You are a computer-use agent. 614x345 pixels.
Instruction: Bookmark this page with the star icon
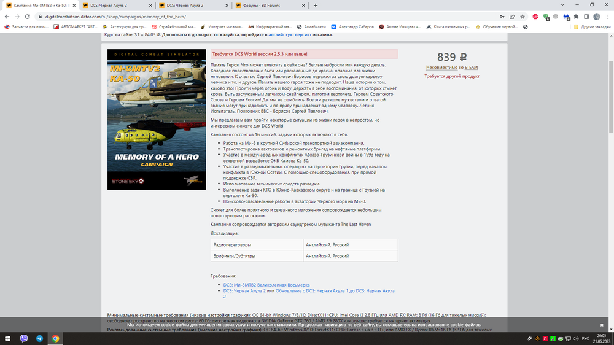click(523, 17)
